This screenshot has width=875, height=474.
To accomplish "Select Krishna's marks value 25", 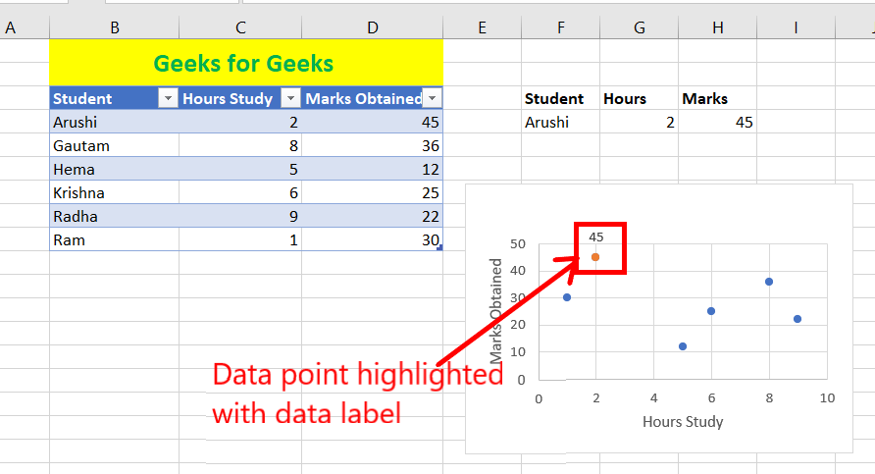I will pyautogui.click(x=372, y=192).
